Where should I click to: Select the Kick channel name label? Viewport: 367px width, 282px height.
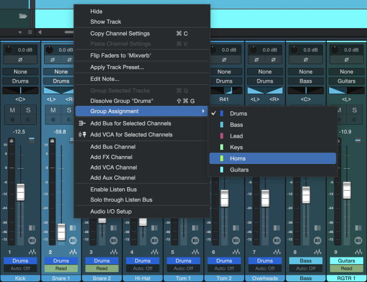(20, 278)
